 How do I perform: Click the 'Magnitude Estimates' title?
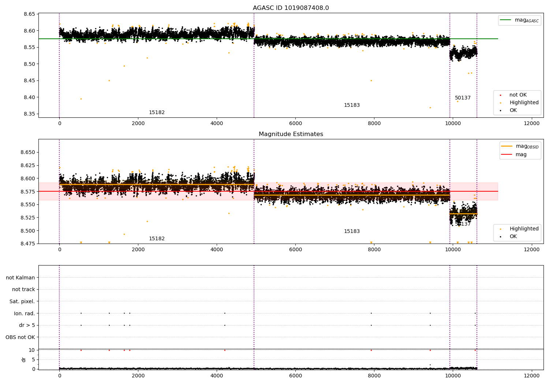tap(291, 134)
